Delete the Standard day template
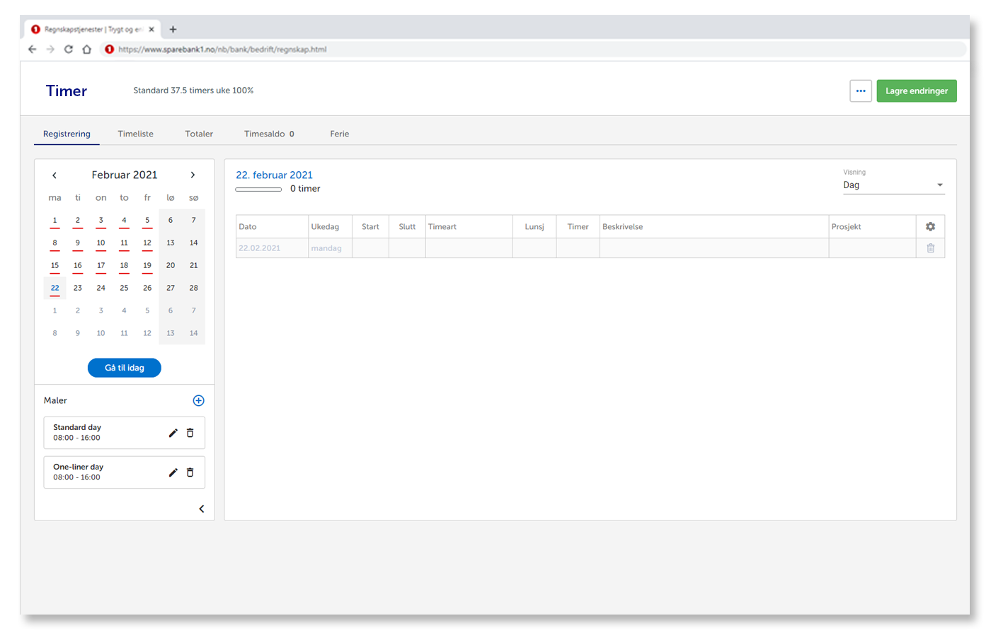 coord(190,433)
